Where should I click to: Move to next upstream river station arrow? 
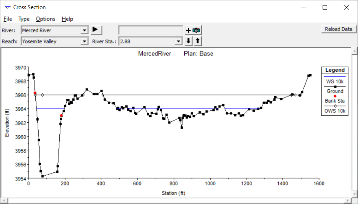pos(198,41)
